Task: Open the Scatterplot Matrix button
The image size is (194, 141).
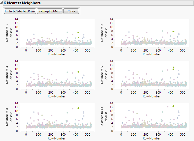Action: pos(50,11)
